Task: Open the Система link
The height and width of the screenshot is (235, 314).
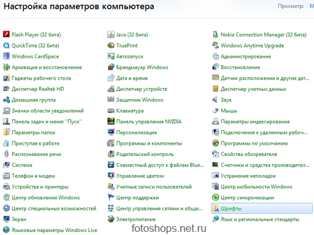Action: [22, 165]
